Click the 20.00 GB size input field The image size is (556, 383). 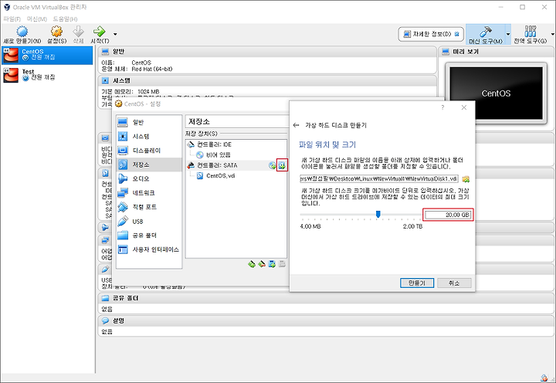click(x=448, y=215)
